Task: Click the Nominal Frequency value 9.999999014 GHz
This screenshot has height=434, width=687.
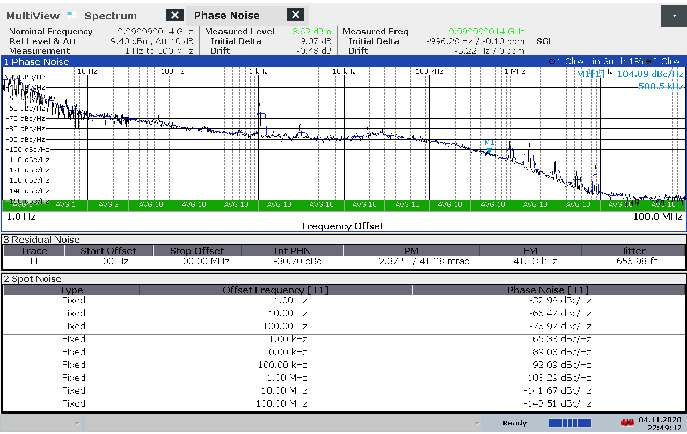Action: (x=155, y=31)
